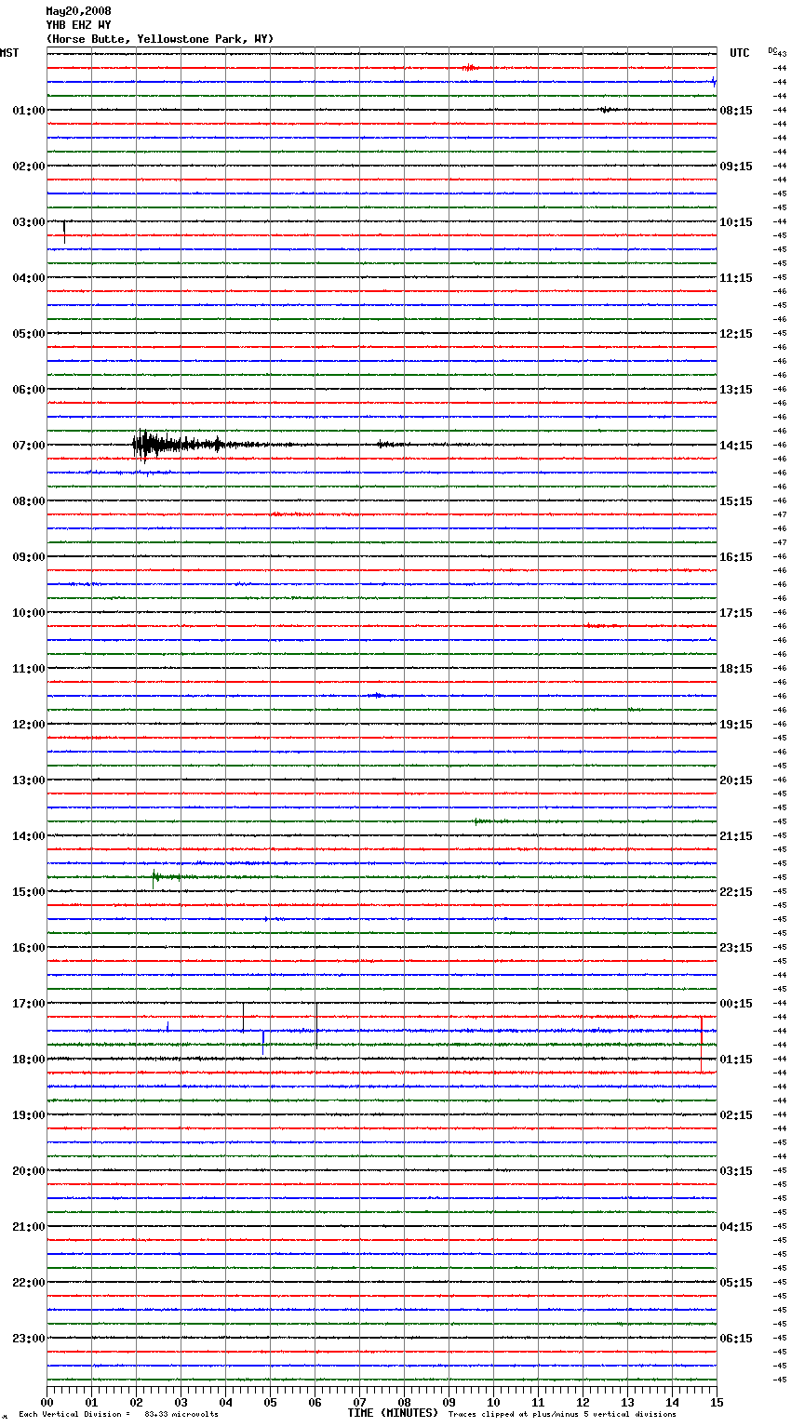Viewport: 791px width, 1427px height.
Task: Select the 20:00 MST row label
Action: 28,1170
